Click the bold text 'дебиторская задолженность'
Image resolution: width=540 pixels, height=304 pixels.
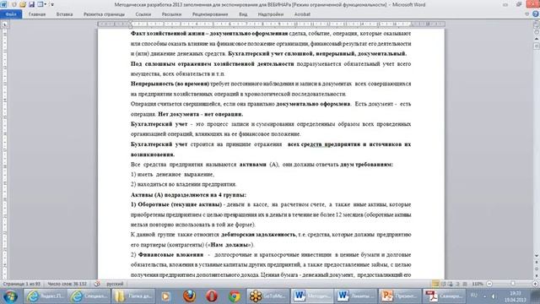pyautogui.click(x=258, y=235)
